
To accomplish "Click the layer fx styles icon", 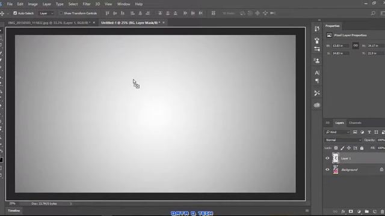I will click(343, 212).
